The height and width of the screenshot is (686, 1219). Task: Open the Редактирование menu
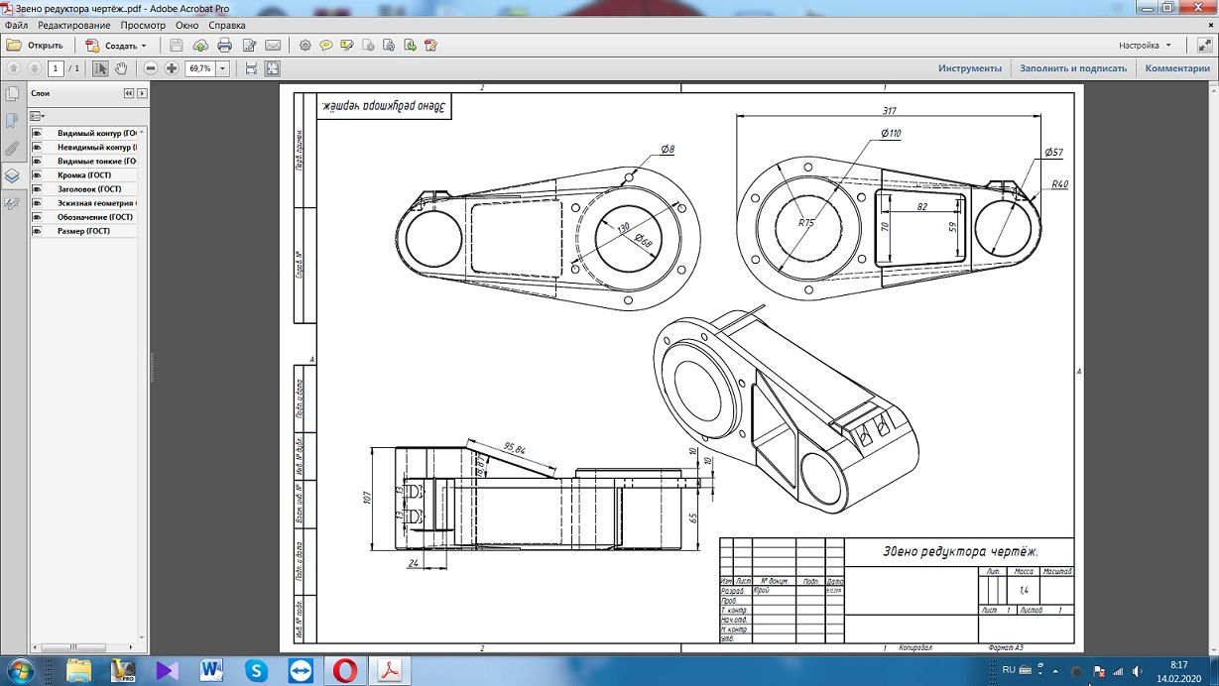pos(74,25)
